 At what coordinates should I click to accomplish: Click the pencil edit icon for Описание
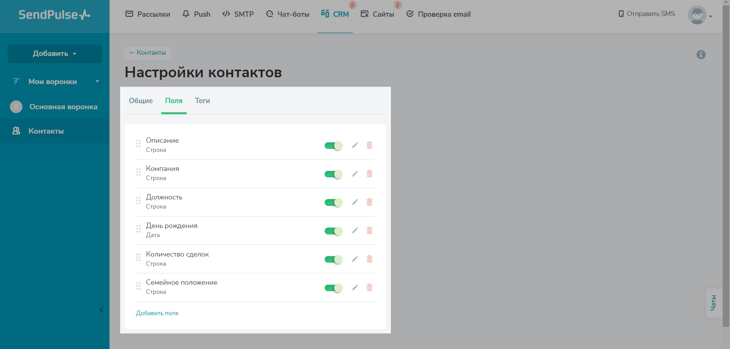(x=355, y=145)
